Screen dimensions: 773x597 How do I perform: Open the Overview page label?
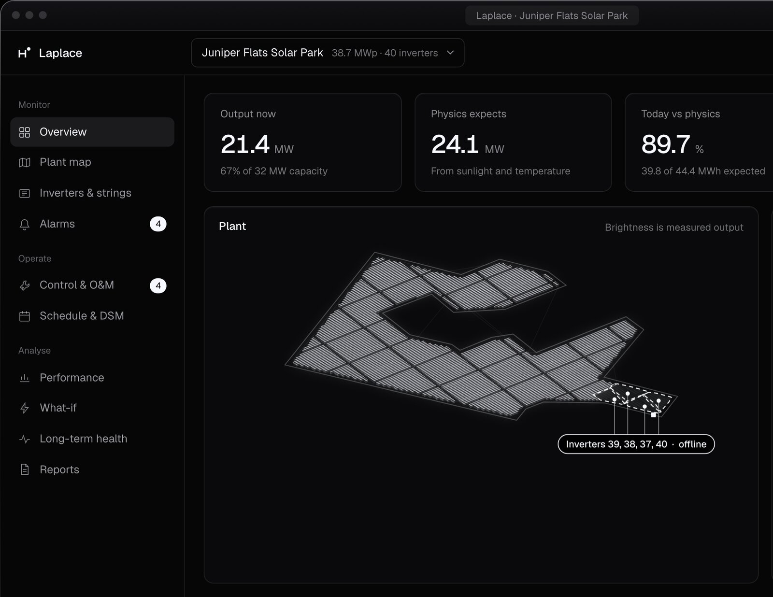click(63, 132)
